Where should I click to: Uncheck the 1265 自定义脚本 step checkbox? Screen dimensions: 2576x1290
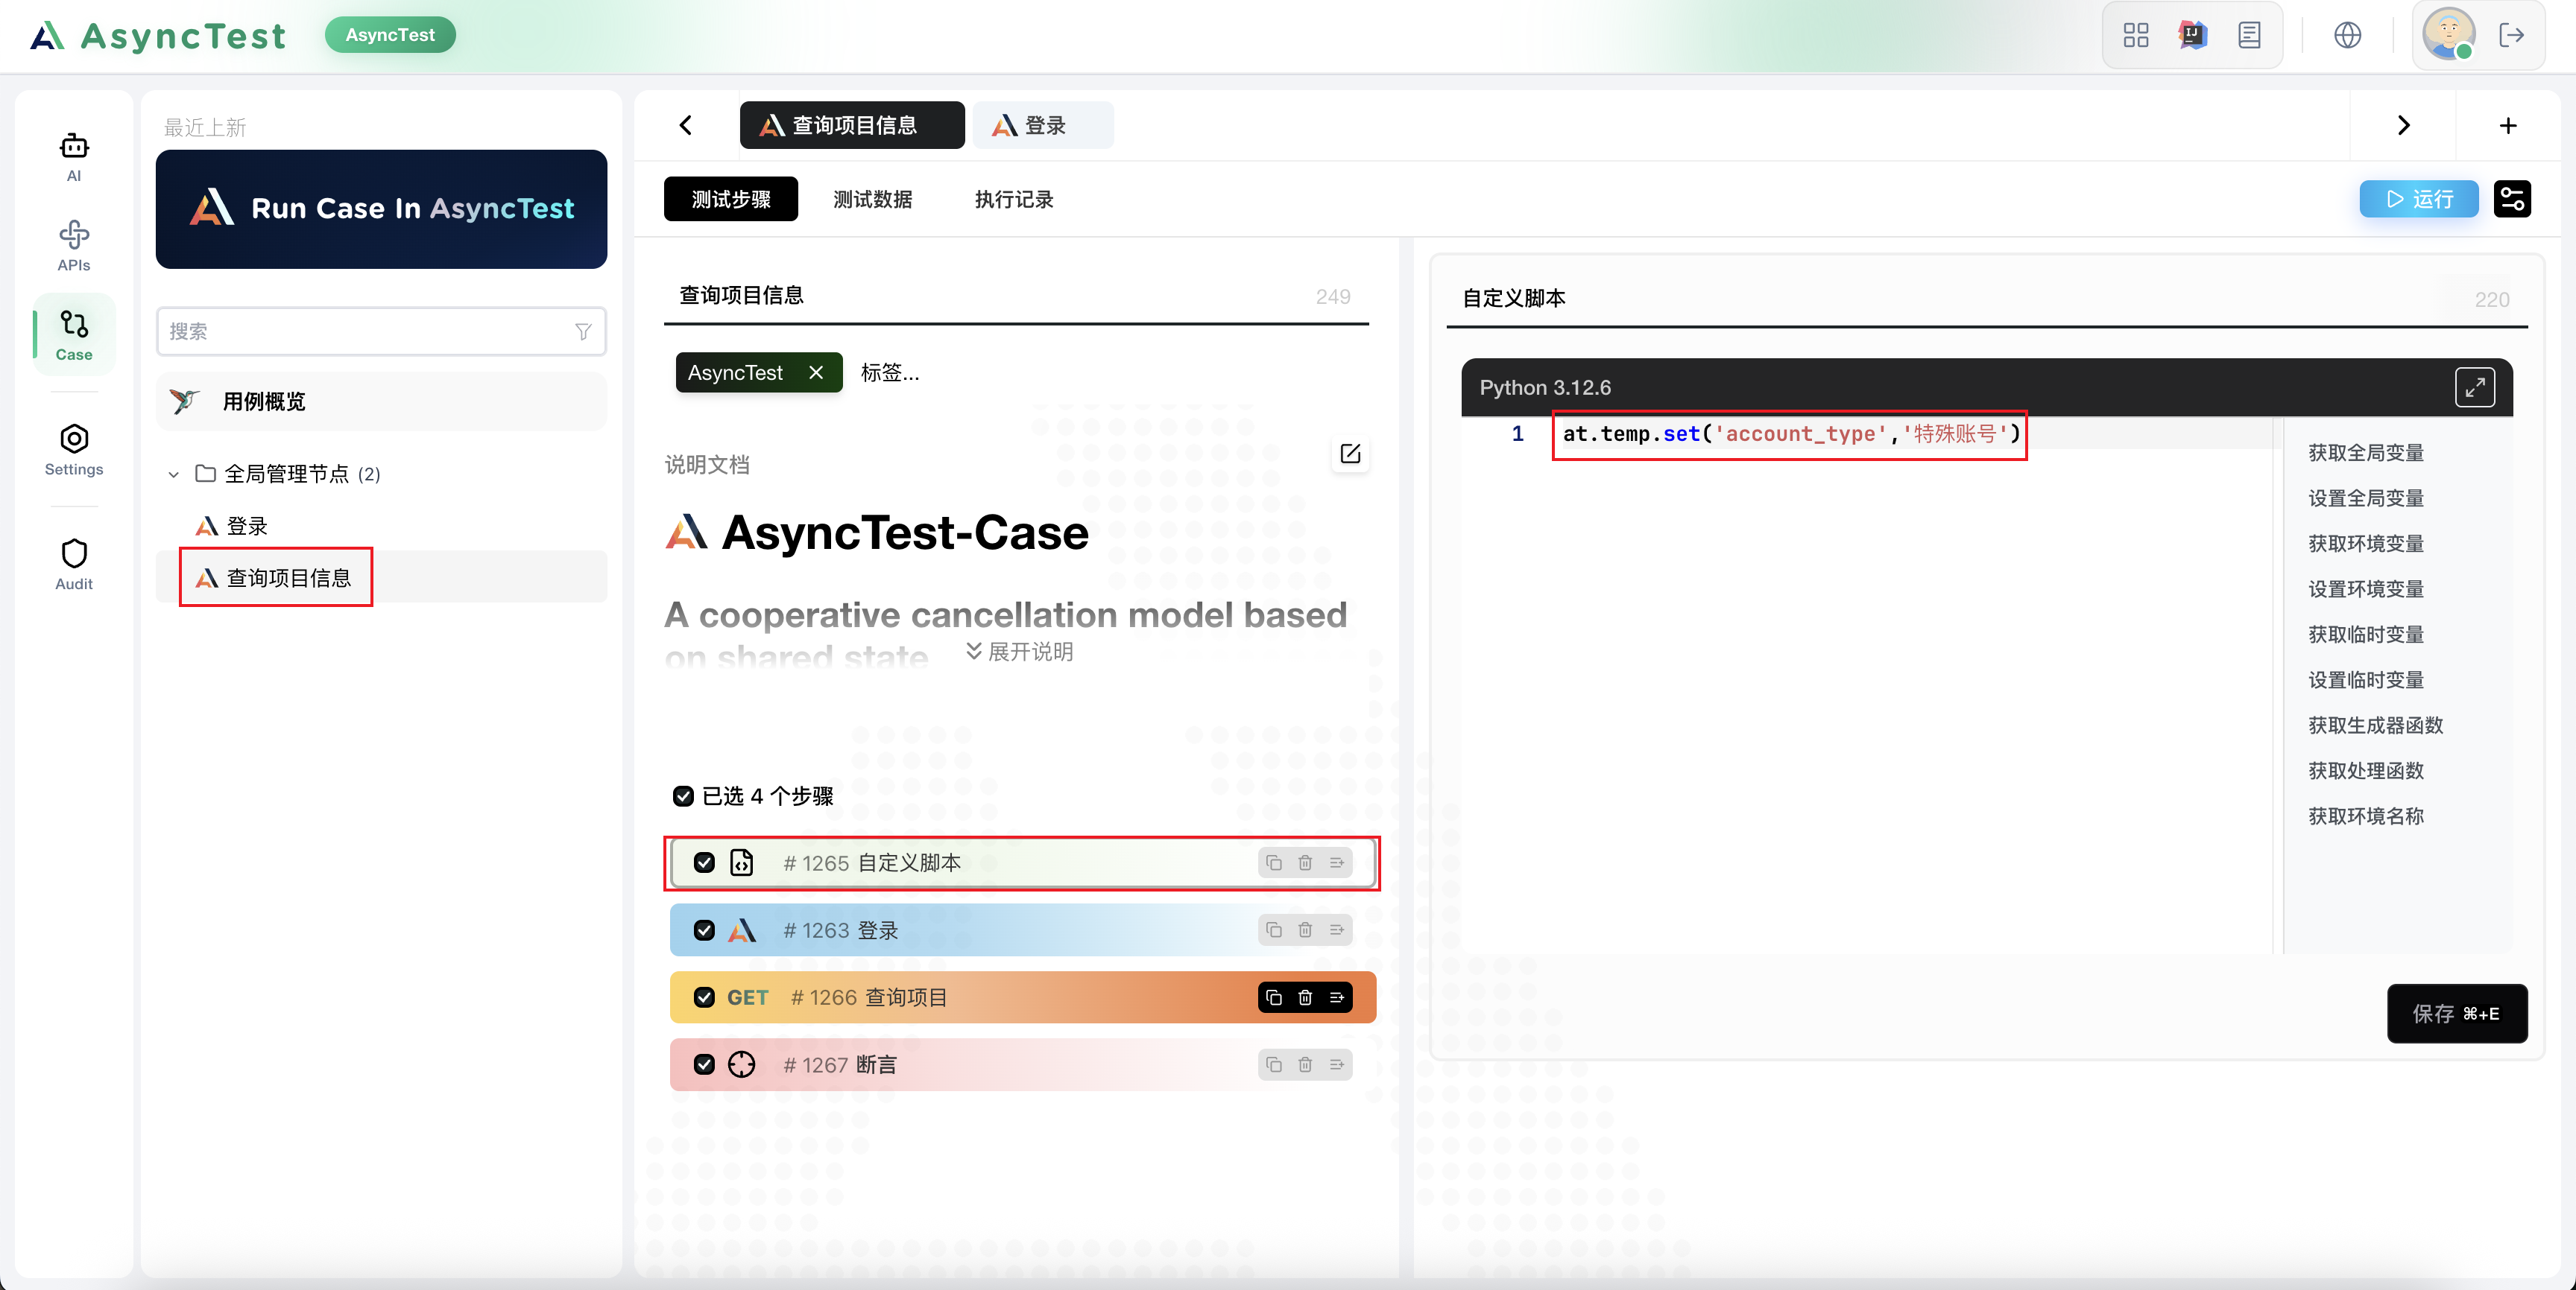click(704, 862)
